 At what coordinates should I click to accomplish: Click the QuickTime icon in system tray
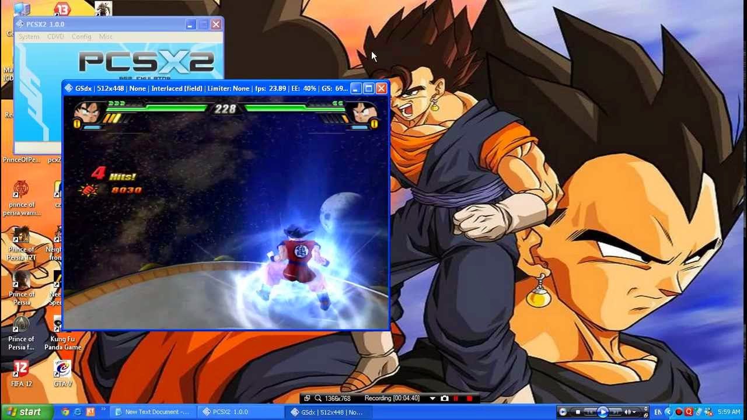coord(689,412)
